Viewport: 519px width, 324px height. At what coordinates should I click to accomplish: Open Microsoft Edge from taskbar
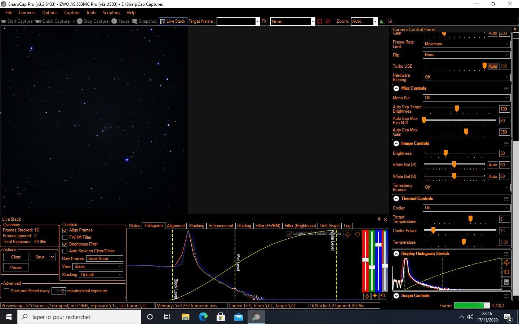(203, 317)
